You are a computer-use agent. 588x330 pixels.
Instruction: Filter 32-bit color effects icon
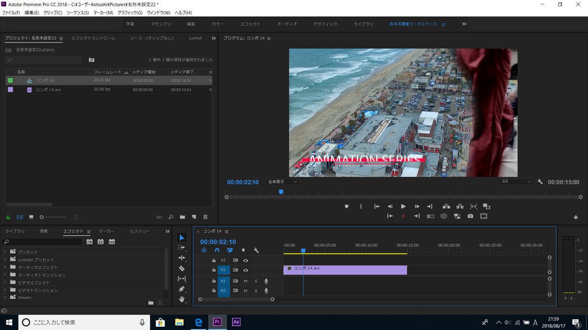pos(100,242)
